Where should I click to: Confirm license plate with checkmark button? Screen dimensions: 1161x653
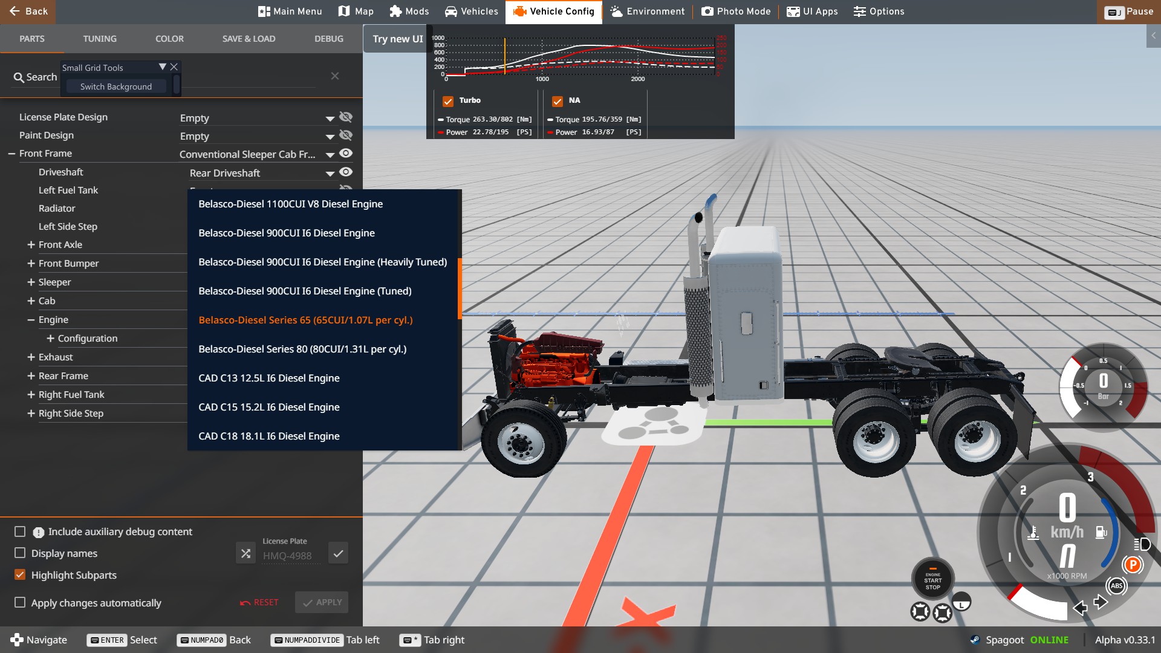[338, 553]
